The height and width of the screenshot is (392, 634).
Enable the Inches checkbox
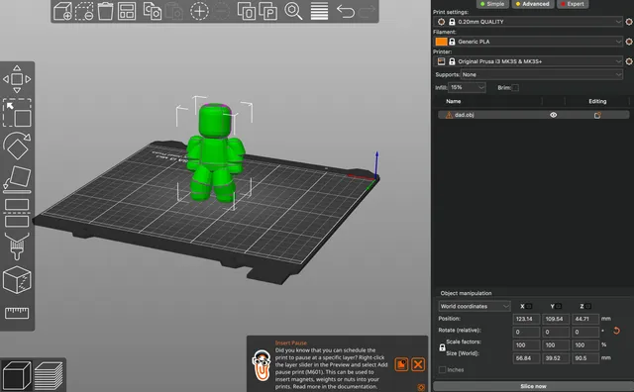443,370
